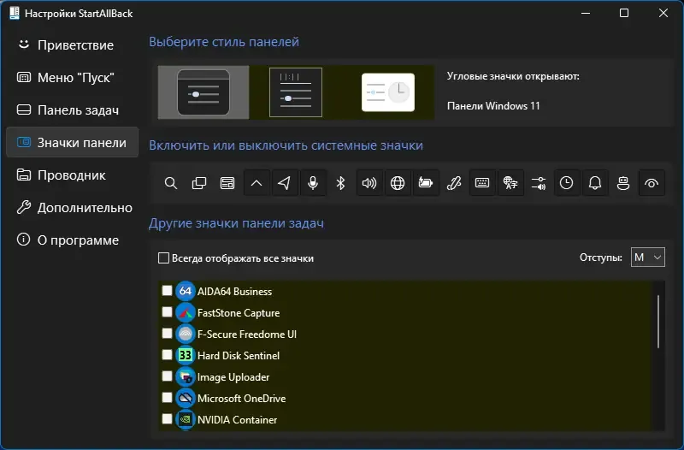The height and width of the screenshot is (450, 684).
Task: Click the 'F-Secure Freedome UI' list label
Action: tap(247, 335)
